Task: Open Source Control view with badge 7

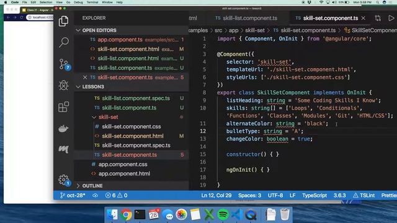Action: (x=64, y=64)
